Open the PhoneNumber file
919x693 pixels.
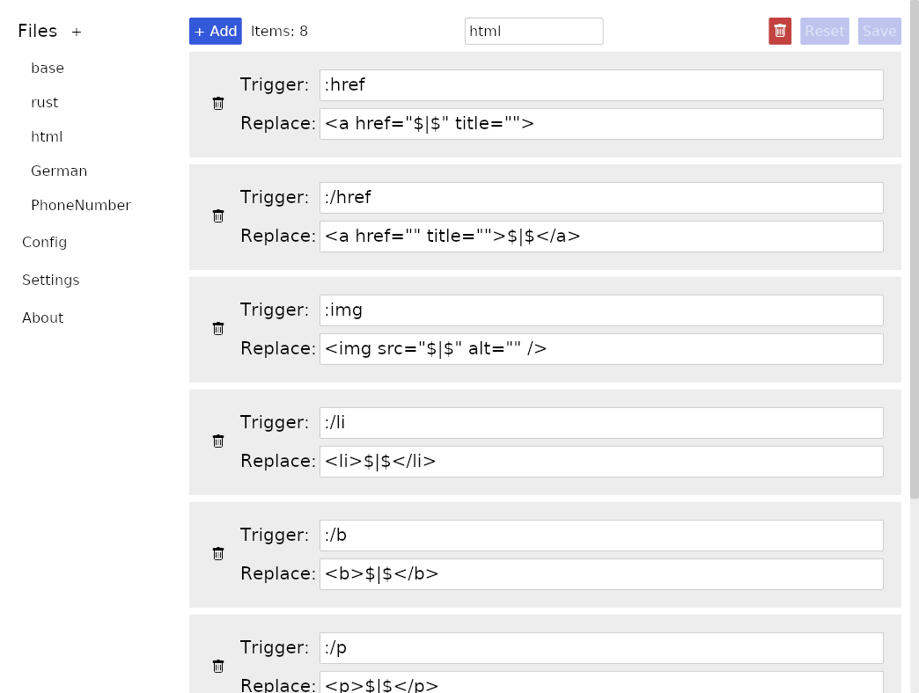[81, 206]
